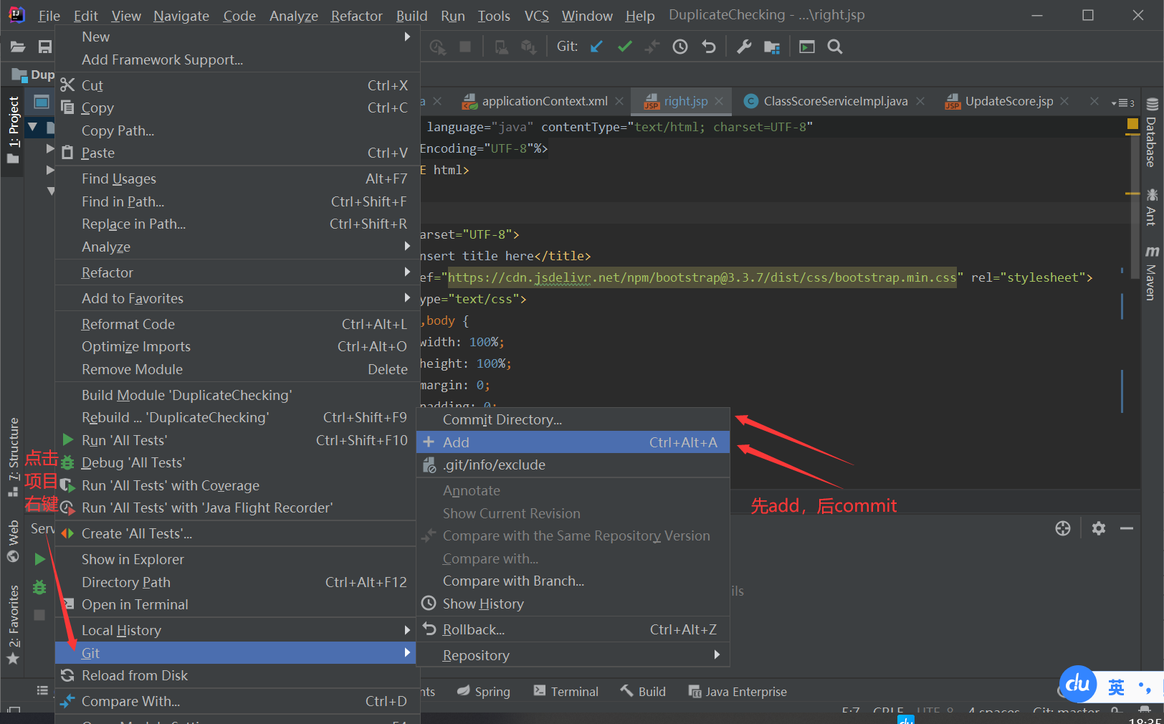This screenshot has height=724, width=1164.
Task: Open the Structure side panel
Action: click(x=13, y=456)
